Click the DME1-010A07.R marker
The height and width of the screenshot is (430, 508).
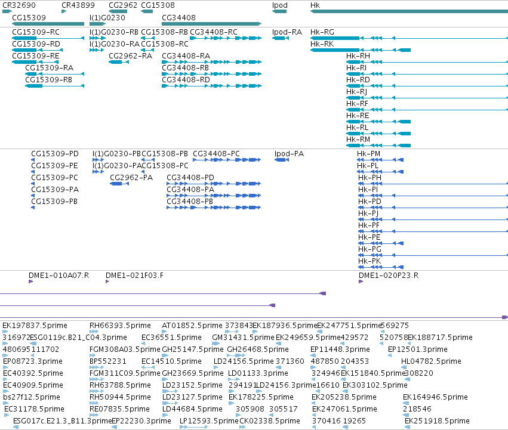(x=31, y=281)
